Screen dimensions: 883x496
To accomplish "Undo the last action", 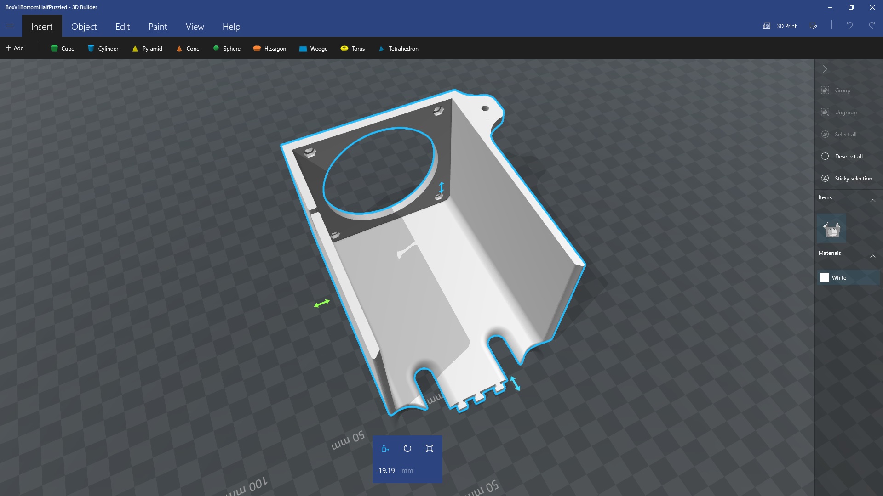I will (849, 26).
